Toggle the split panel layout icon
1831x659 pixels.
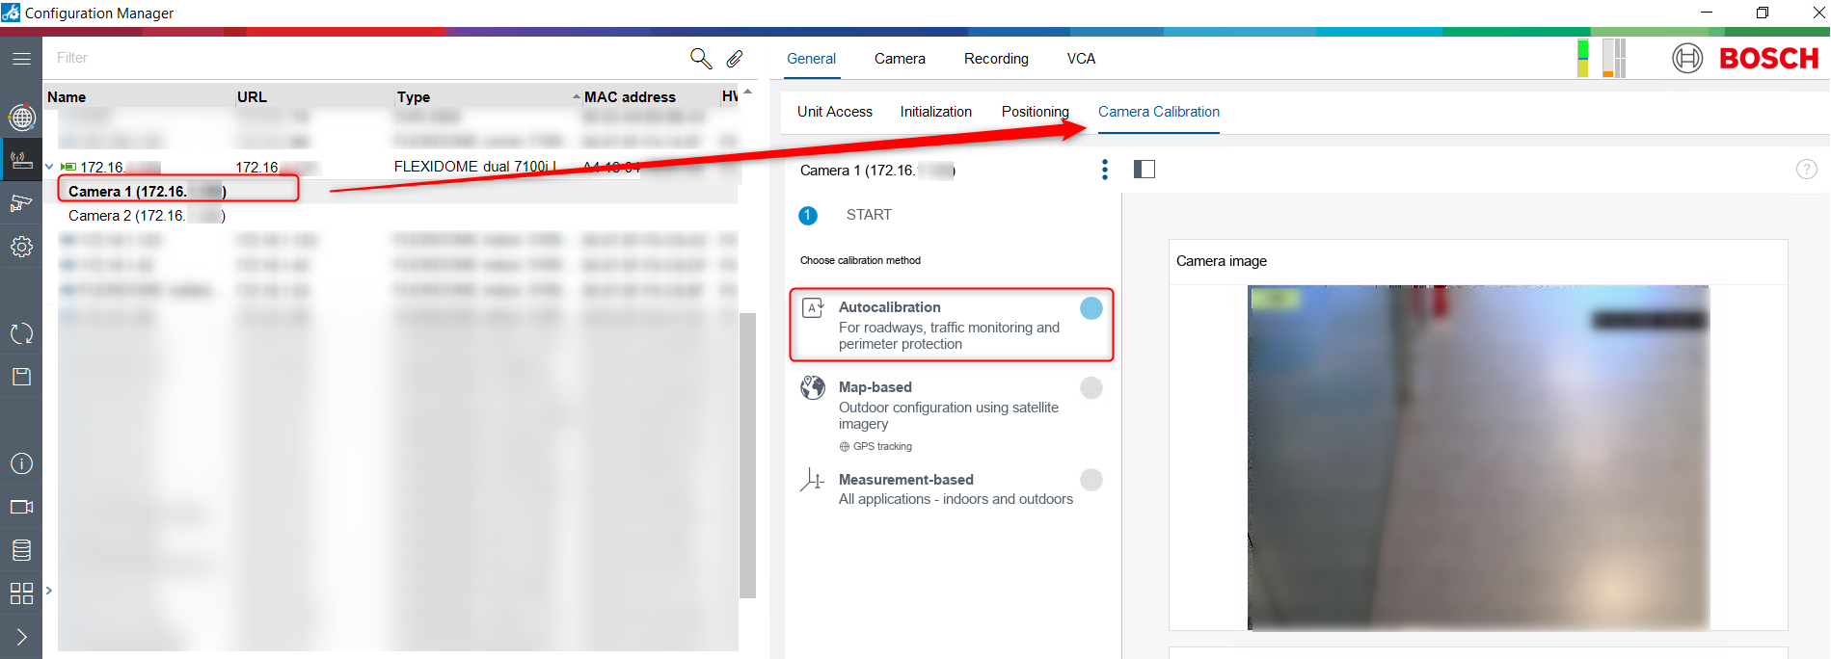tap(1144, 170)
